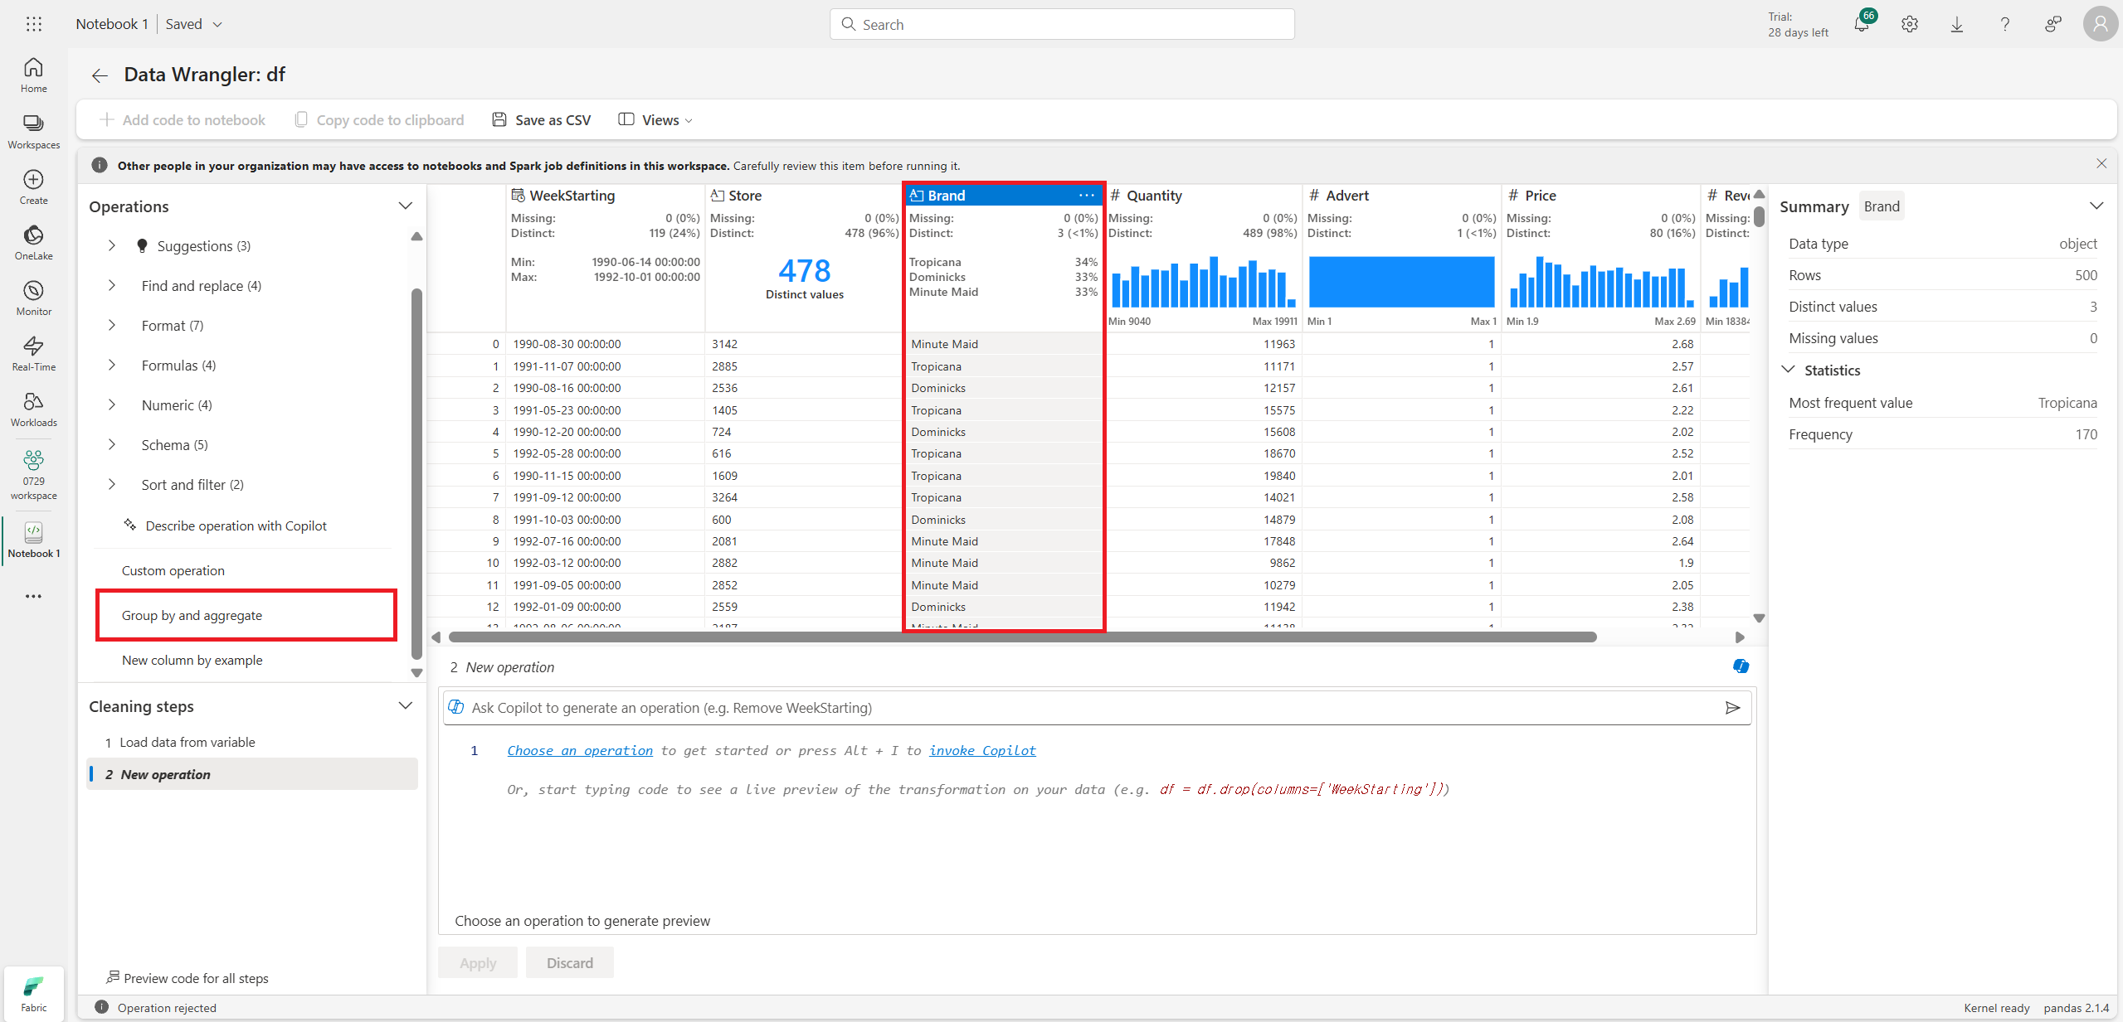Click the Copilot icon beside New operation
The width and height of the screenshot is (2123, 1022).
coord(1741,666)
